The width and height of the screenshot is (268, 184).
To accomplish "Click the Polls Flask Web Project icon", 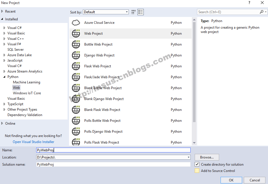I will (x=76, y=142).
